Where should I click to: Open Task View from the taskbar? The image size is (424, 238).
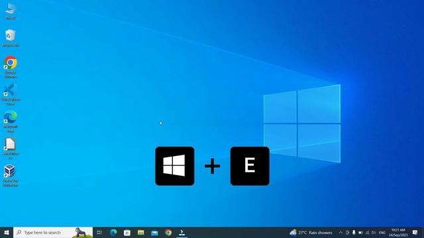pyautogui.click(x=99, y=232)
